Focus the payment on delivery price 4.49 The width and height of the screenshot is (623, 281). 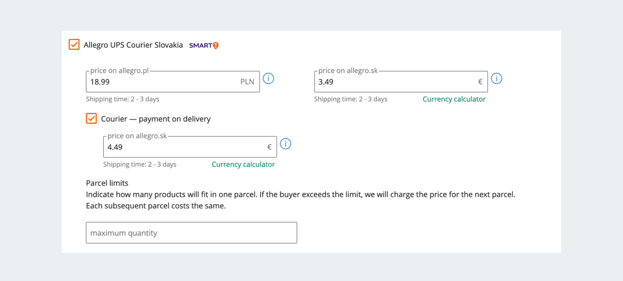pyautogui.click(x=190, y=146)
